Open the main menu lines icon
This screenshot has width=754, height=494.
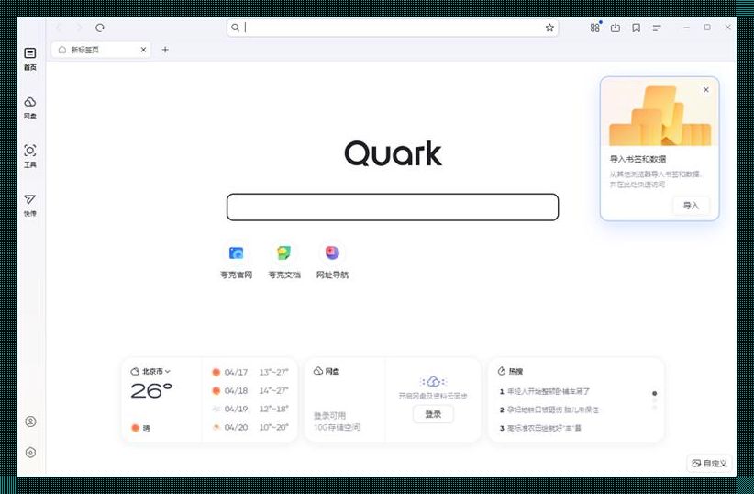click(x=657, y=28)
